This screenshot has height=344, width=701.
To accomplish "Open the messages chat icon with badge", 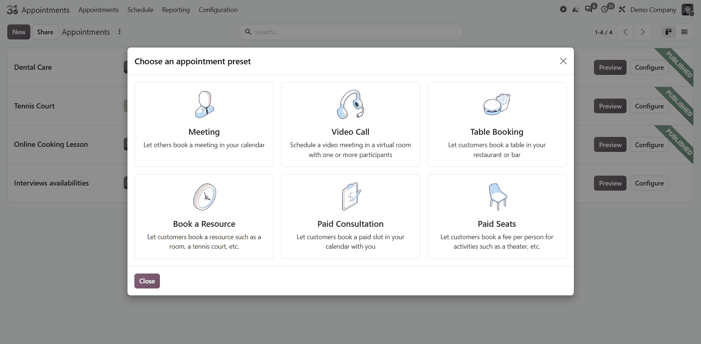I will [x=589, y=9].
